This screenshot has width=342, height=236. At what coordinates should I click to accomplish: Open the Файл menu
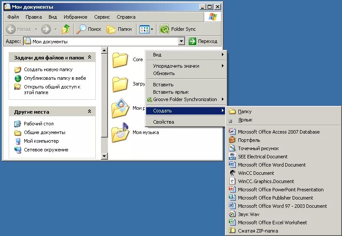click(x=13, y=17)
